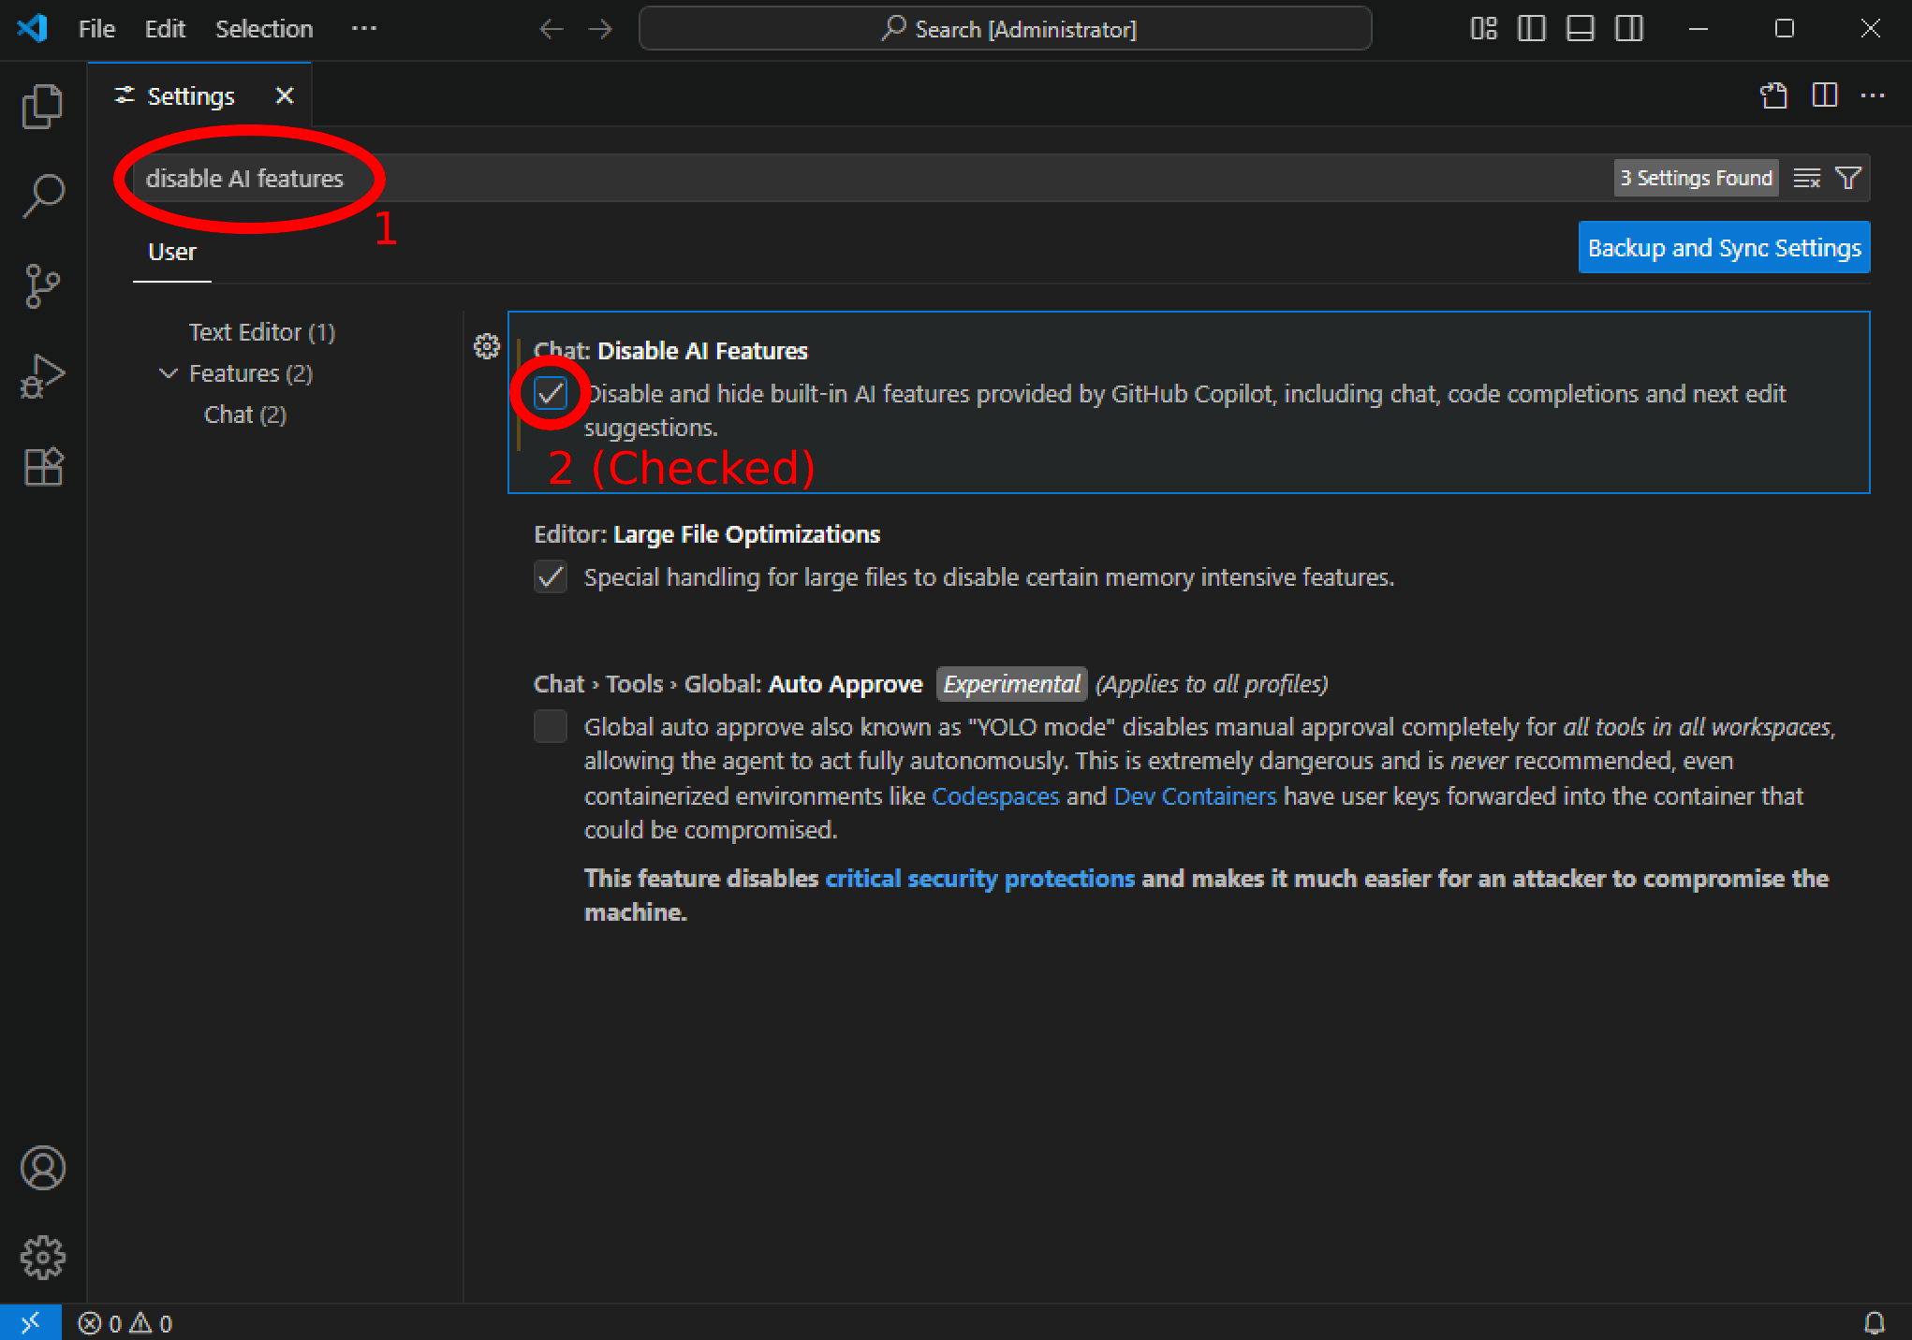Select the User settings tab
This screenshot has height=1340, width=1912.
pyautogui.click(x=172, y=252)
